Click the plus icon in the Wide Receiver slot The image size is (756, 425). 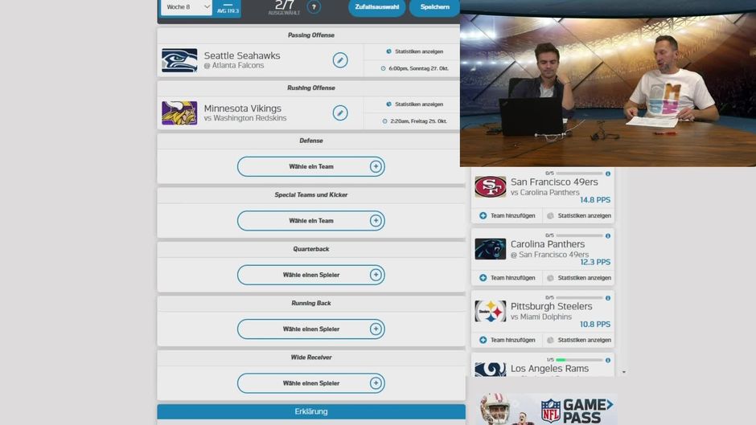375,383
